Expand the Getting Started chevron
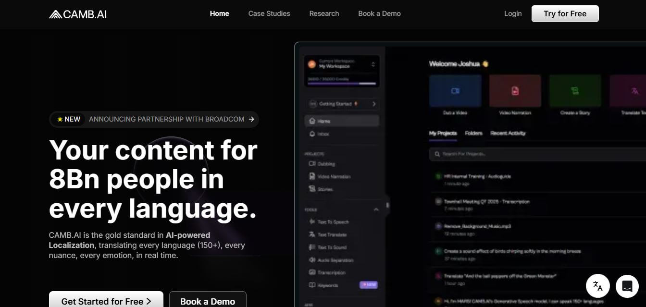646x307 pixels. [x=374, y=104]
